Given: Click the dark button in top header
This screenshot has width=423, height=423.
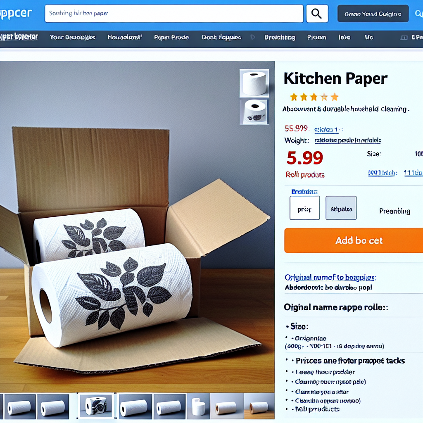Looking at the screenshot, I should pyautogui.click(x=373, y=14).
